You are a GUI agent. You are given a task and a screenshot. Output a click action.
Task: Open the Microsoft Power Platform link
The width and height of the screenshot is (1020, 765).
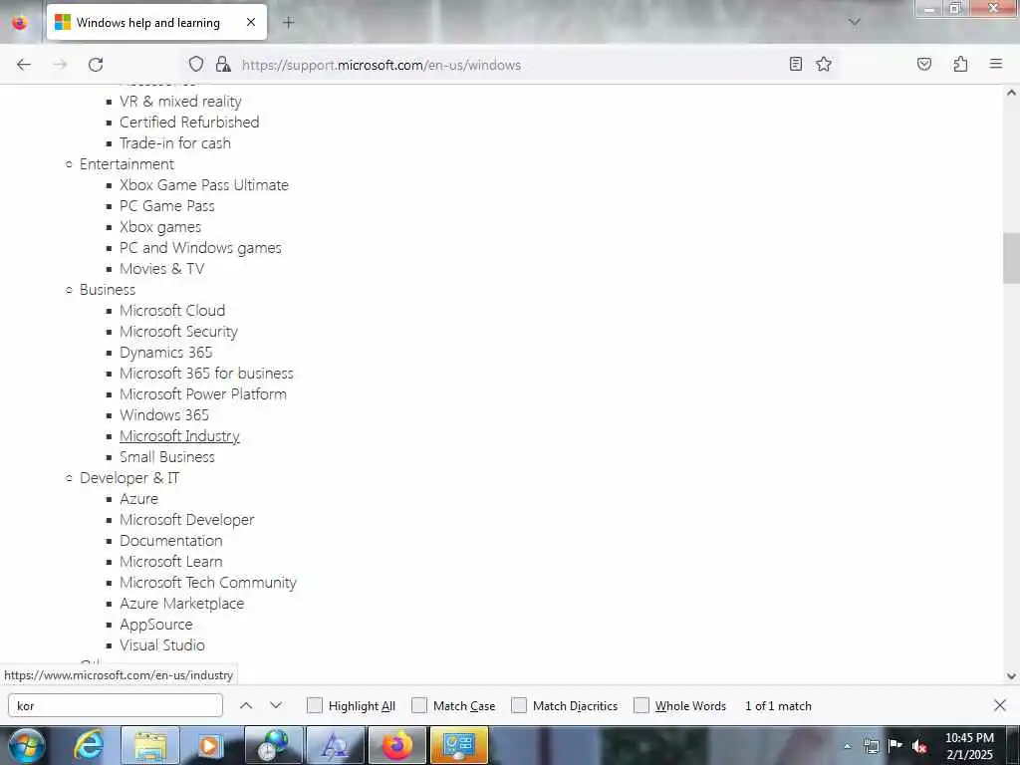tap(203, 394)
